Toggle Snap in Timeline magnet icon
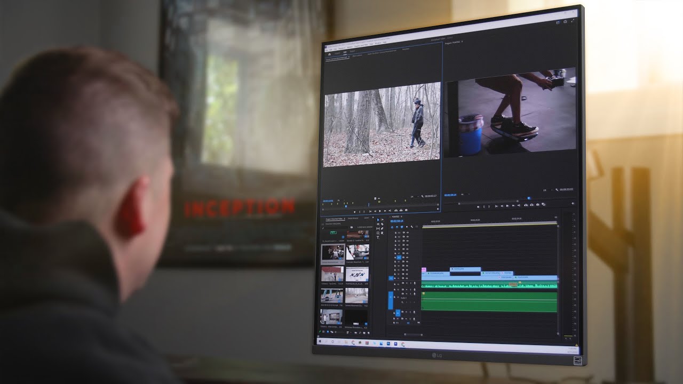 [x=397, y=227]
